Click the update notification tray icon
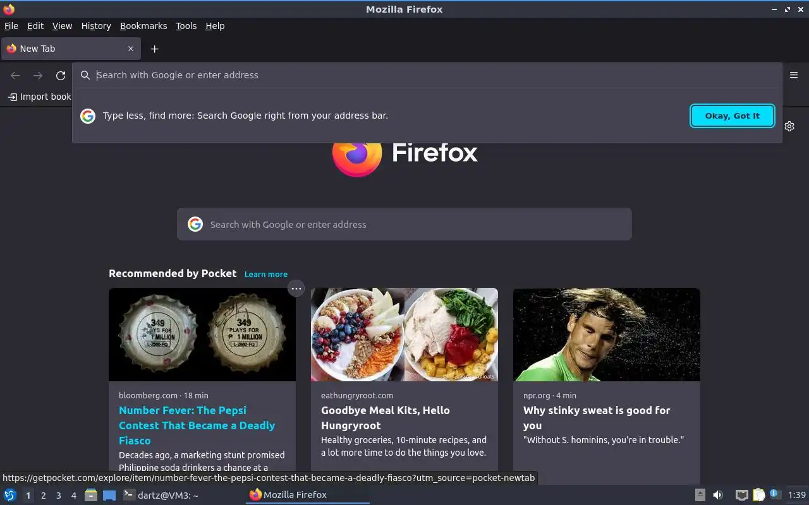The image size is (809, 505). (x=775, y=494)
